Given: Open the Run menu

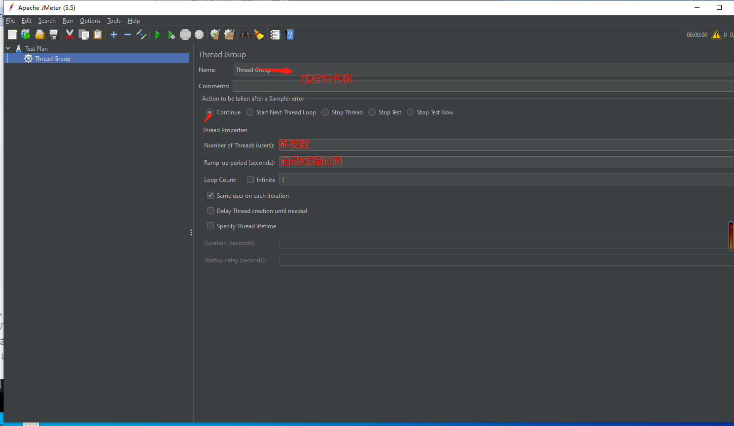Looking at the screenshot, I should 68,21.
